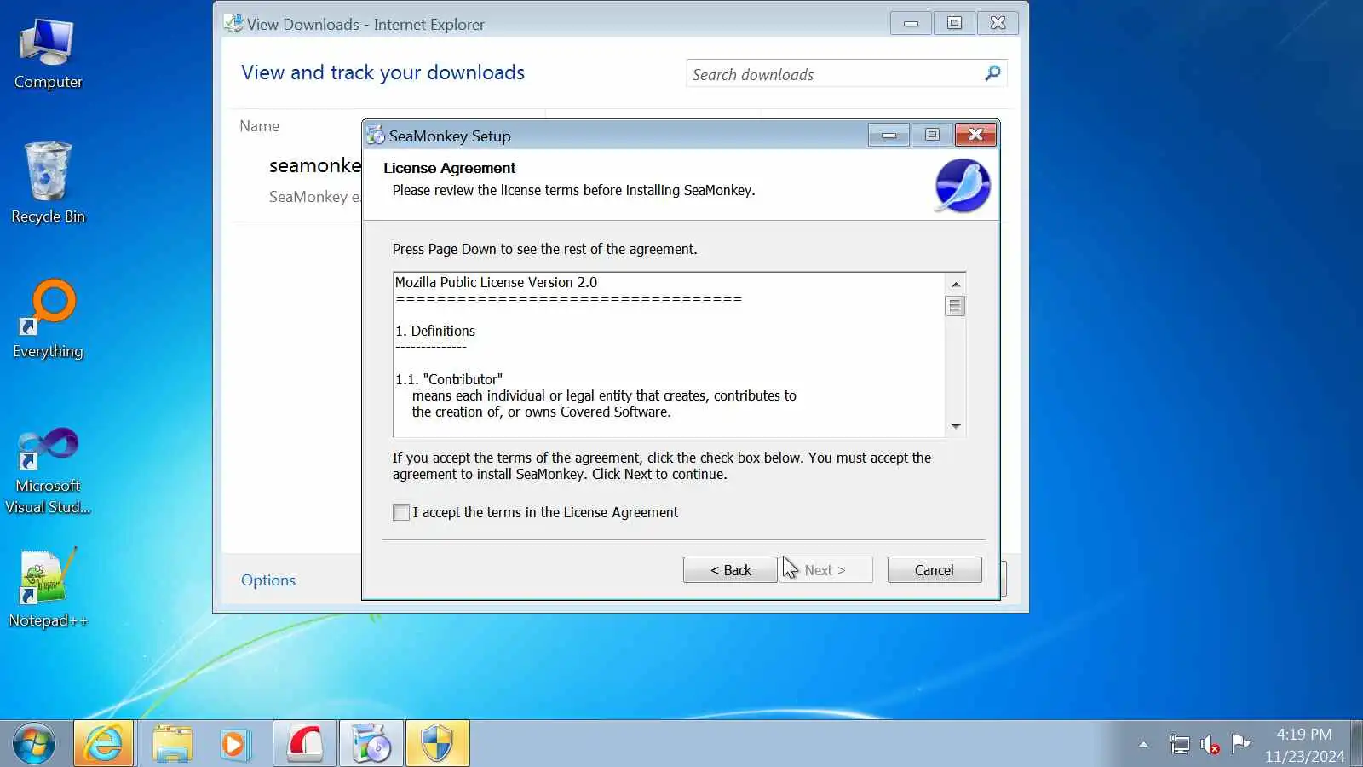
Task: Cancel the SeaMonkey Setup
Action: (x=935, y=570)
